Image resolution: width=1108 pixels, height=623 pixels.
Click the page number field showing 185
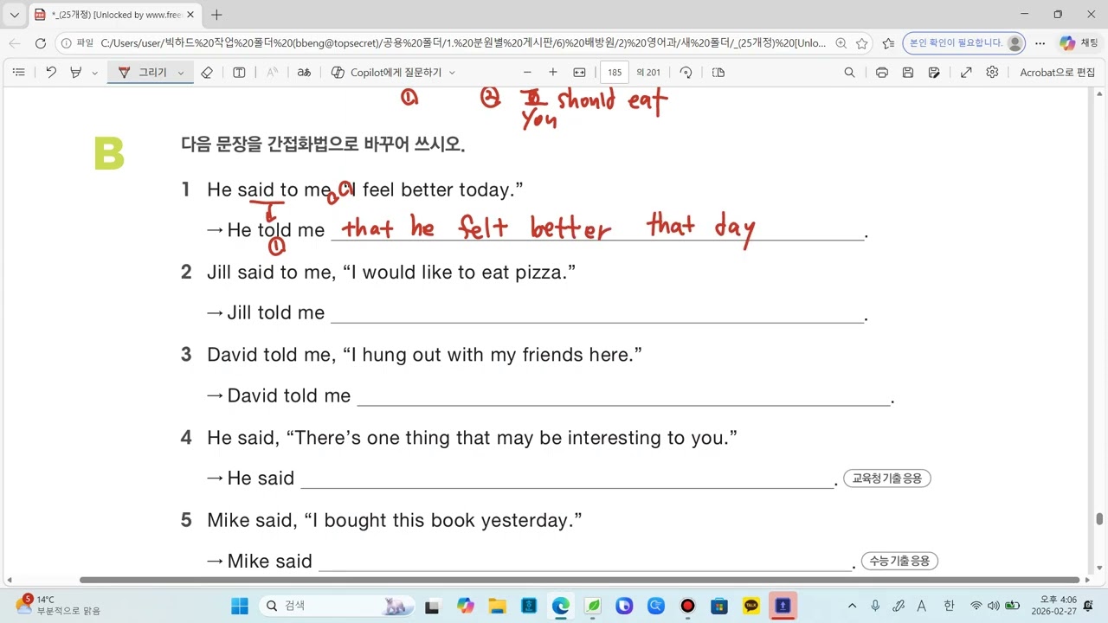615,73
